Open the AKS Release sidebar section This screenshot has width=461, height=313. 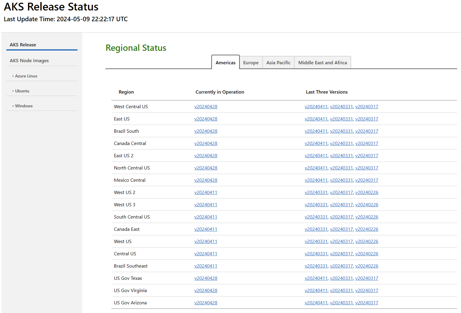pos(23,45)
